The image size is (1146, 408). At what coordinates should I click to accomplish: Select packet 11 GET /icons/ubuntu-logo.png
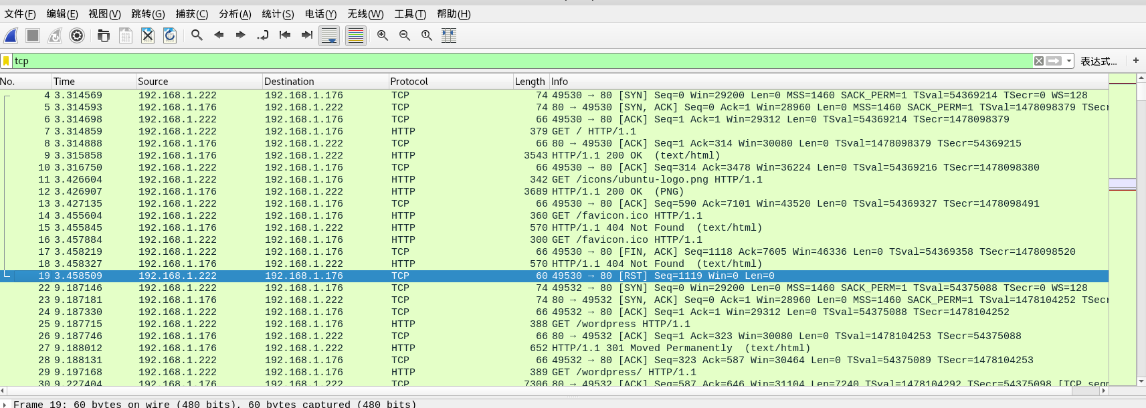click(x=554, y=179)
